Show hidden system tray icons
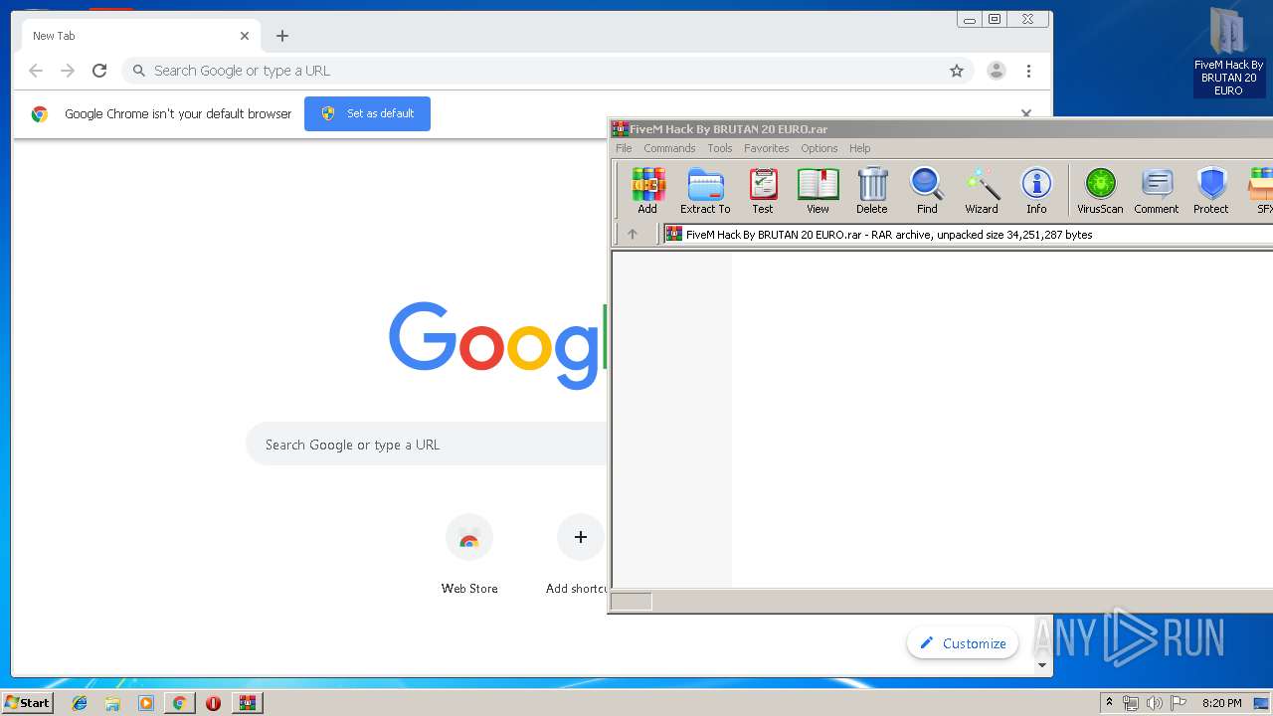Screen dimensions: 1273x716 click(x=1109, y=703)
